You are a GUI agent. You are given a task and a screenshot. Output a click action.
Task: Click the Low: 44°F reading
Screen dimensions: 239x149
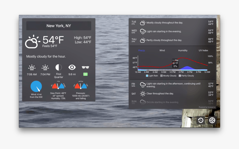(83, 42)
